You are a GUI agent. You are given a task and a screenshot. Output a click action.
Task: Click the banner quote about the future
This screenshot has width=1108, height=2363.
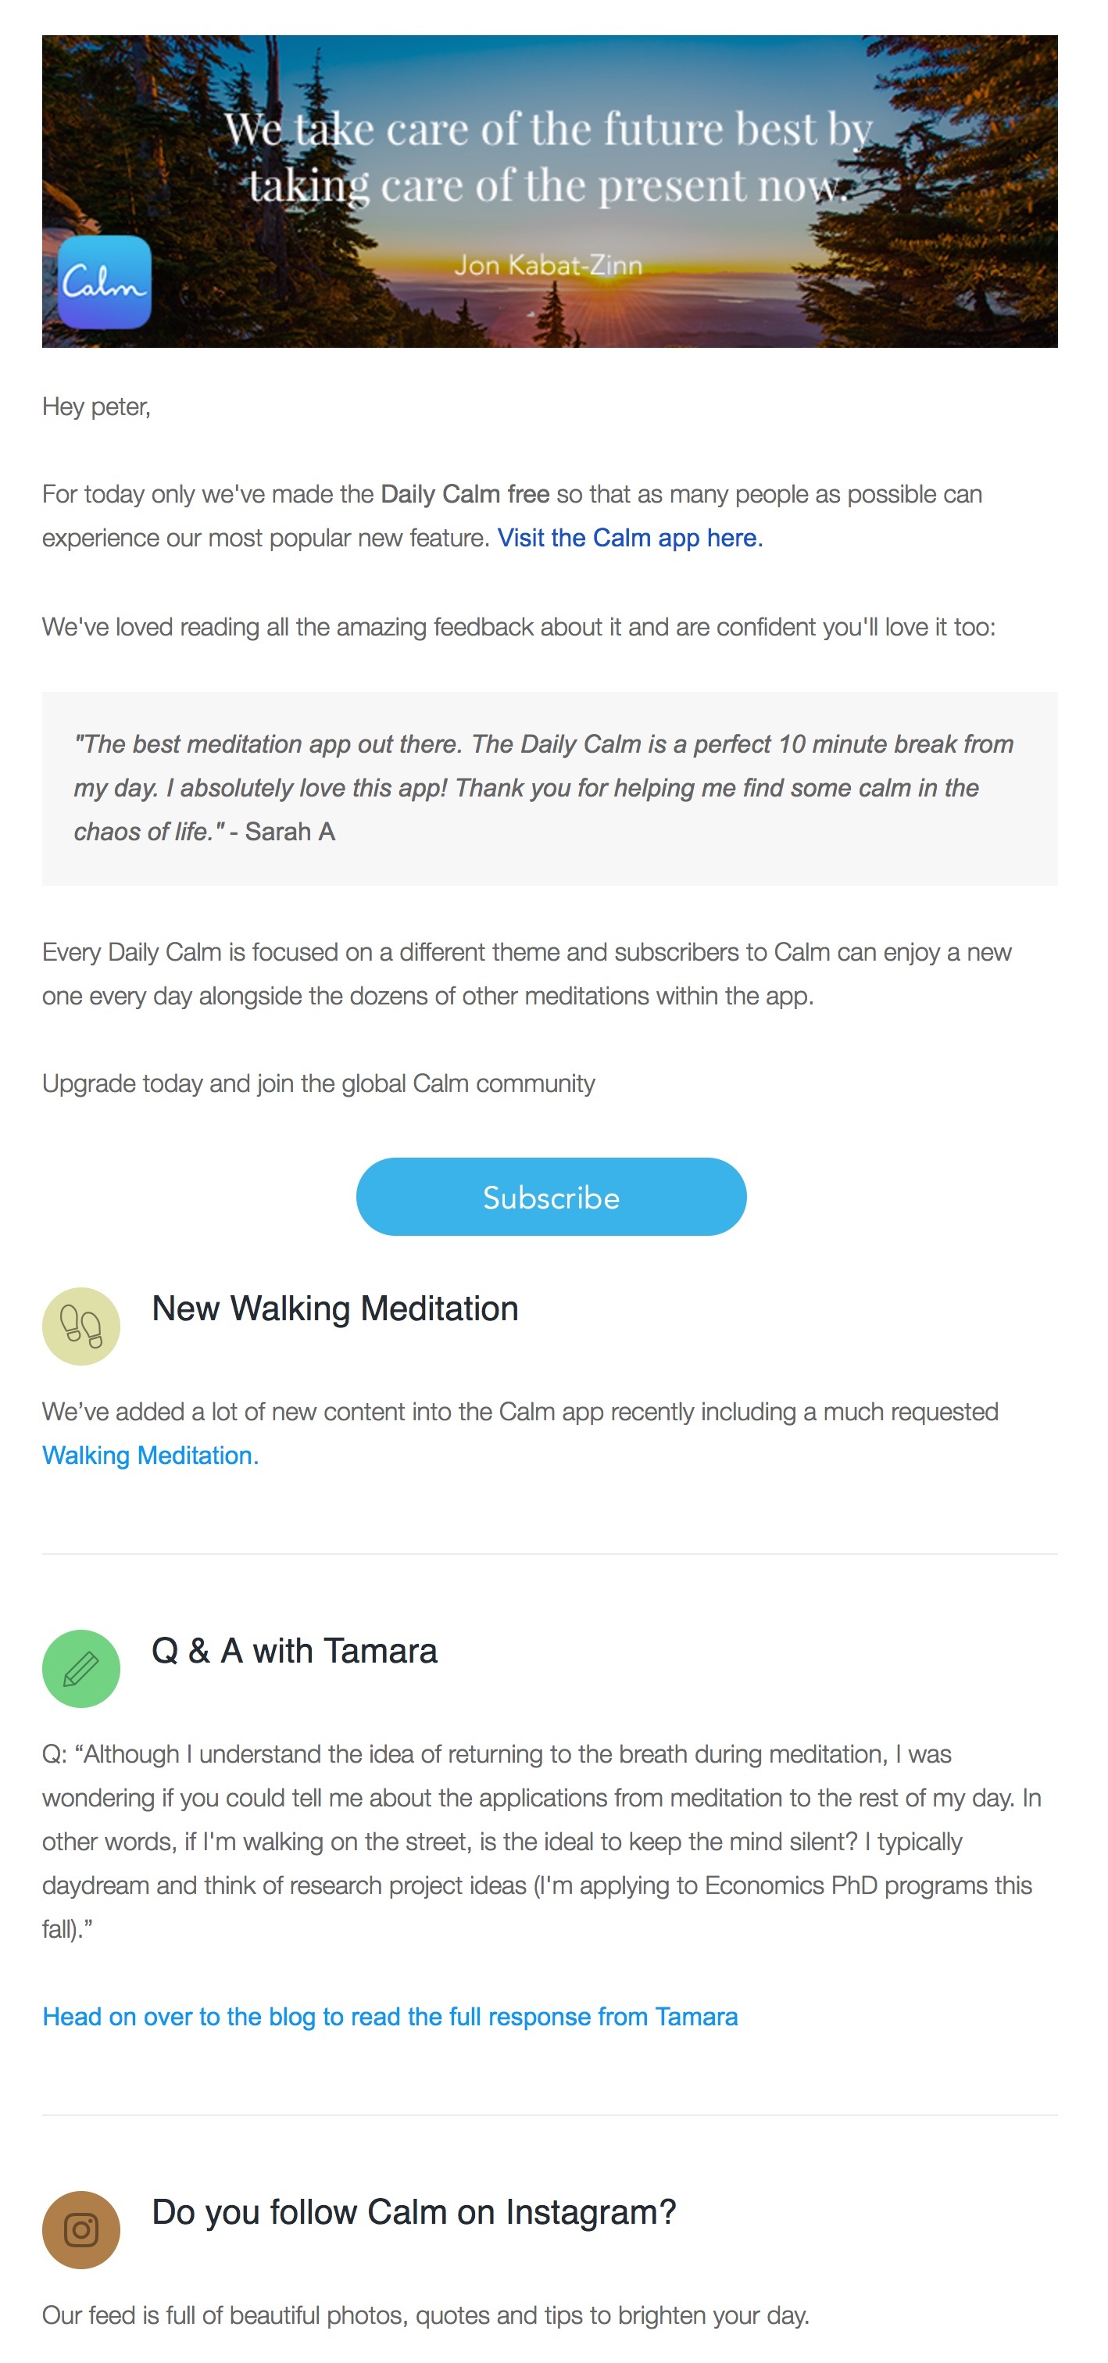[x=549, y=157]
